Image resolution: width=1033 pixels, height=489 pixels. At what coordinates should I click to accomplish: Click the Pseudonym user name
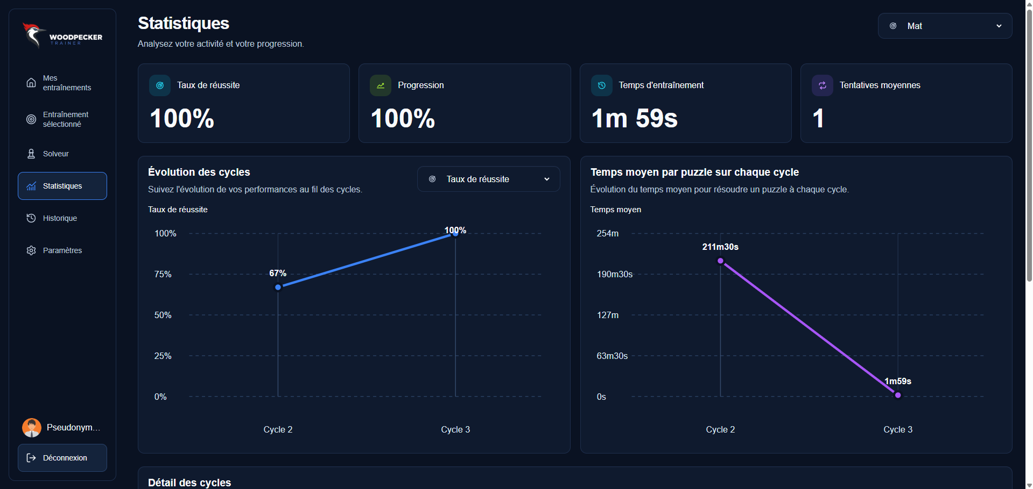click(74, 428)
